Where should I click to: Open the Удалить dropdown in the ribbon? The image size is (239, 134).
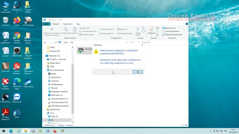pyautogui.click(x=122, y=29)
